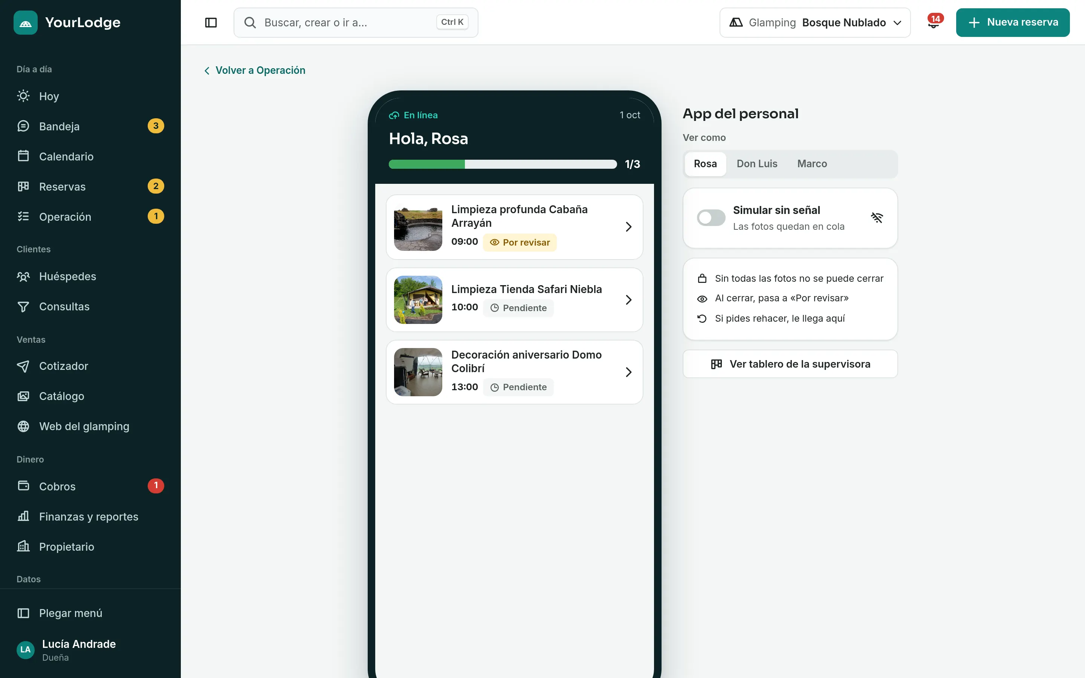Image resolution: width=1085 pixels, height=678 pixels.
Task: Open the Propietario section
Action: click(90, 546)
